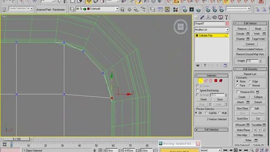This screenshot has width=270, height=152.
Task: Open Attach list box icon
Action: click(248, 102)
